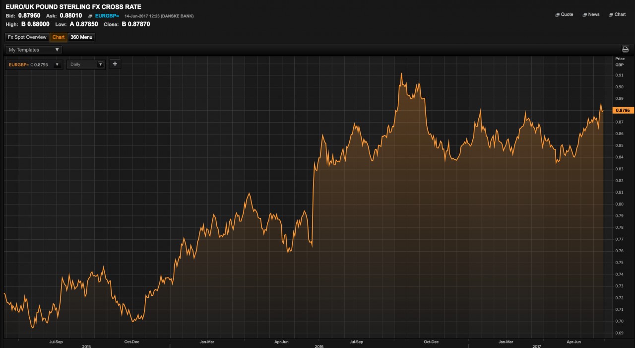The height and width of the screenshot is (348, 635).
Task: Click the plus icon to add instrument
Action: click(115, 64)
